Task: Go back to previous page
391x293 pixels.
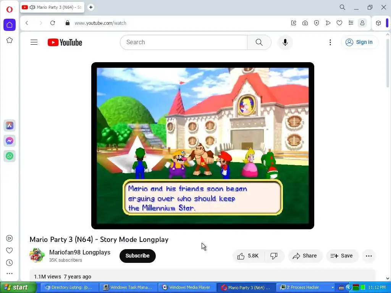Action: (x=27, y=23)
